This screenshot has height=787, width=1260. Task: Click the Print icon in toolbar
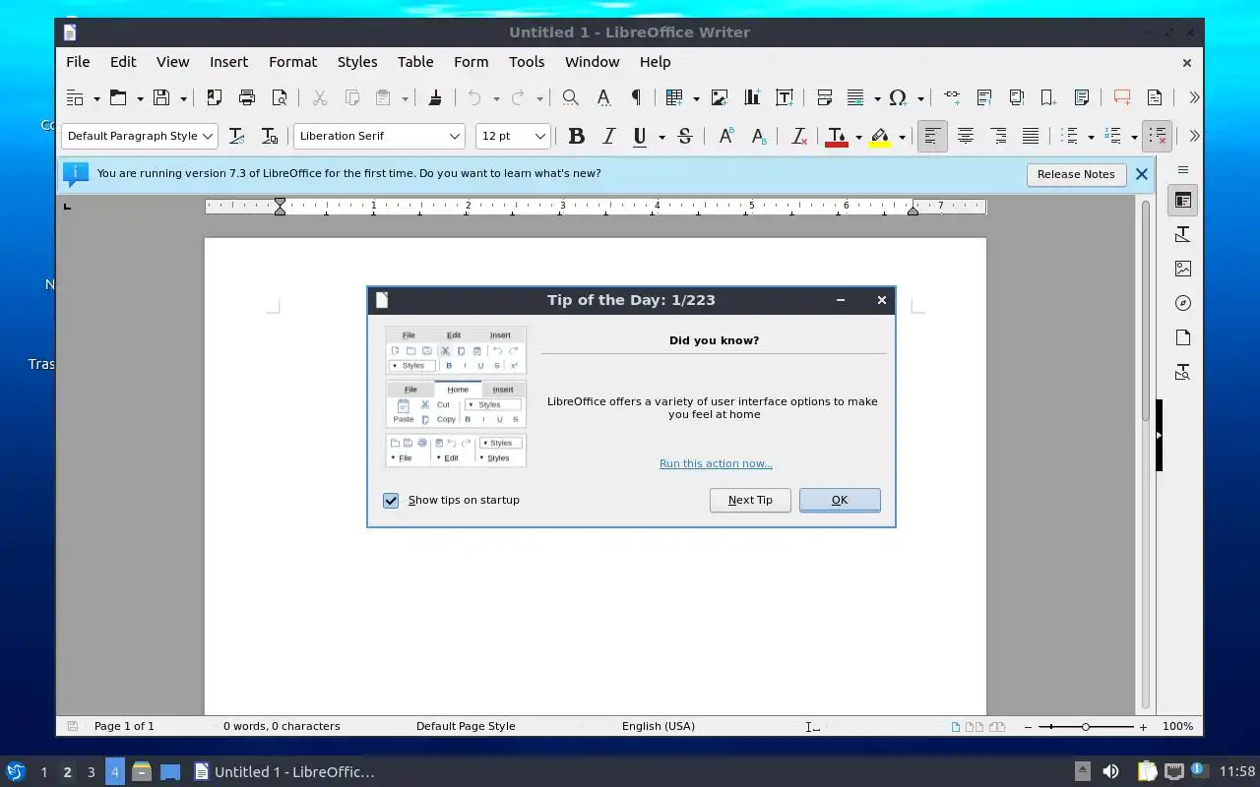(247, 97)
